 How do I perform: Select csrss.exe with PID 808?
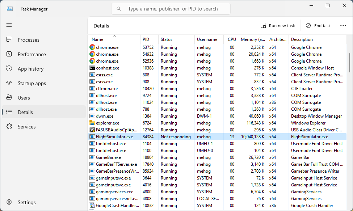click(104, 75)
